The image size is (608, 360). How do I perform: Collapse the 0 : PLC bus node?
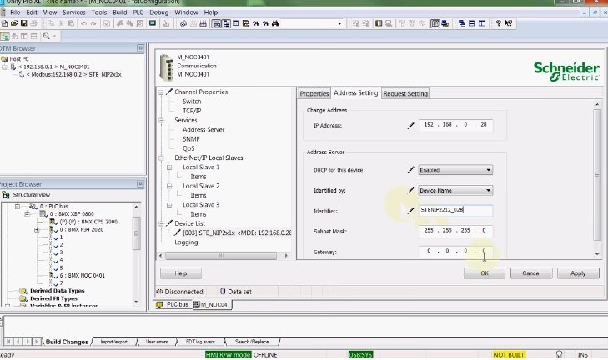coord(17,206)
